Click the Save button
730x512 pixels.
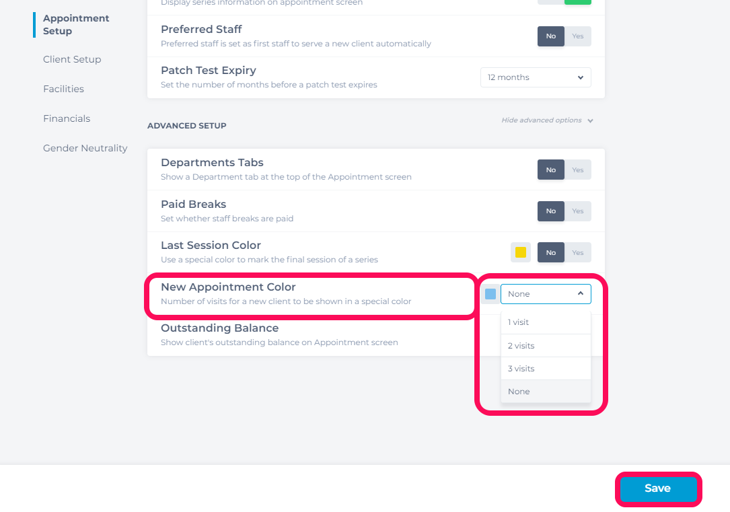tap(658, 488)
